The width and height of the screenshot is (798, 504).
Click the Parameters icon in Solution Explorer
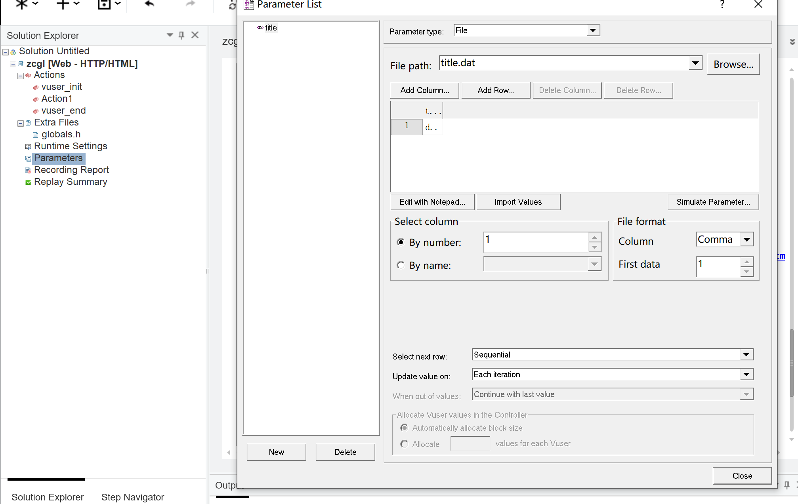point(27,158)
